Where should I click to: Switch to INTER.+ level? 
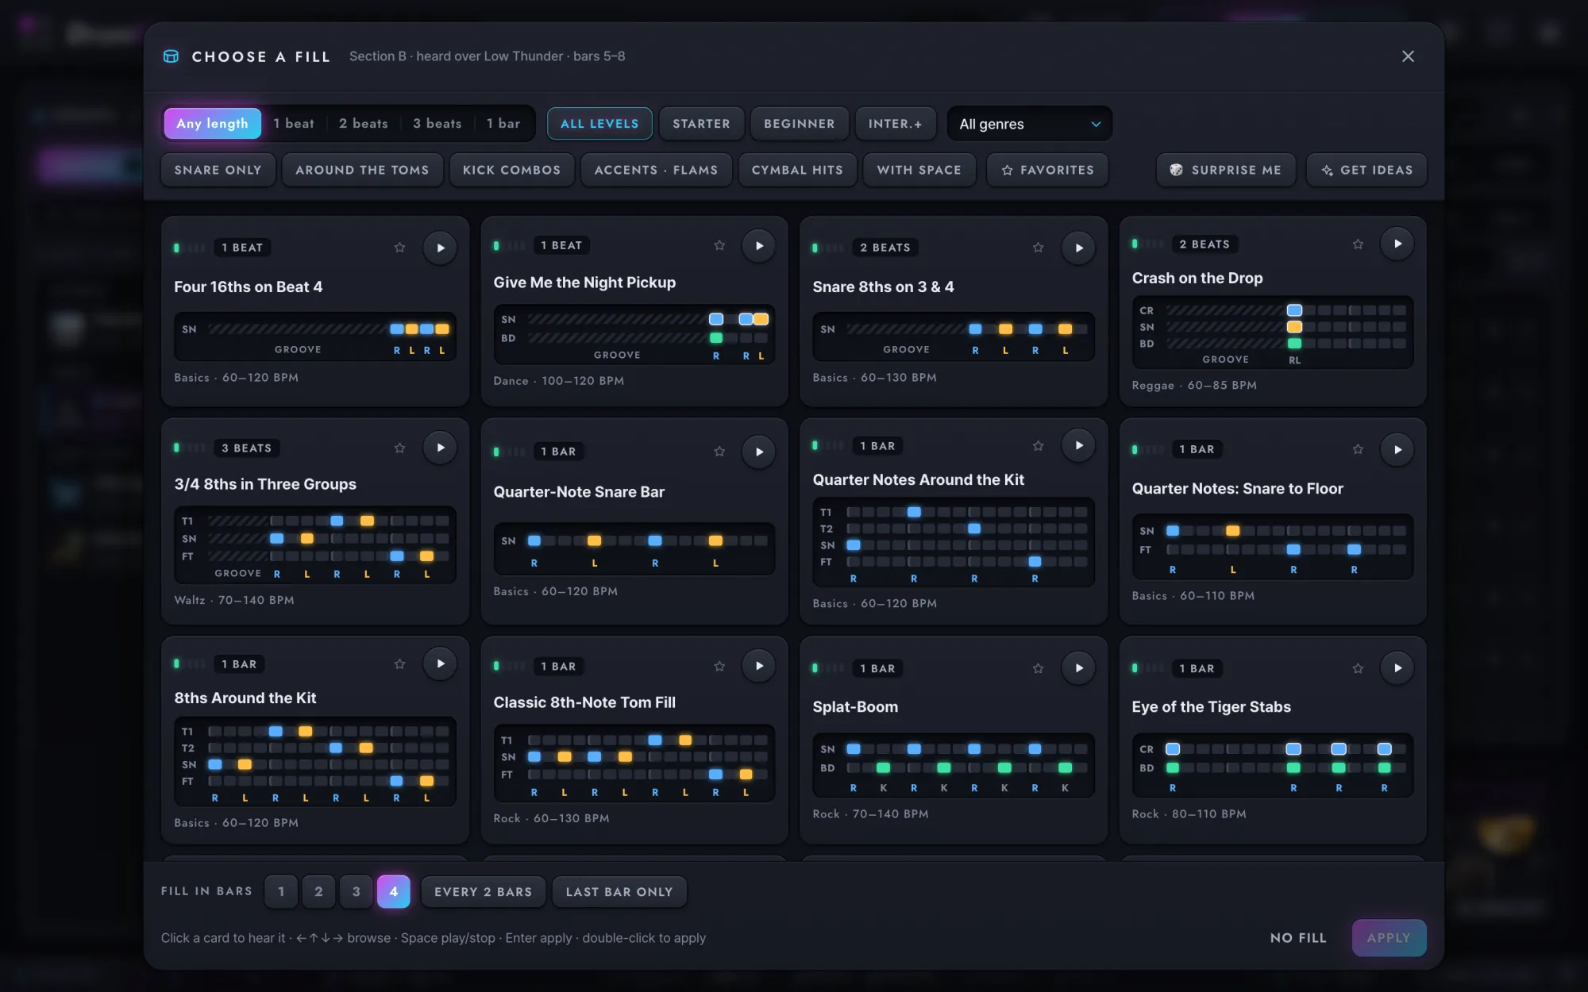(x=896, y=124)
